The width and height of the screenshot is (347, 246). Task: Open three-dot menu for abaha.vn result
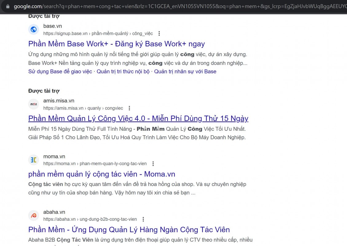(143, 219)
